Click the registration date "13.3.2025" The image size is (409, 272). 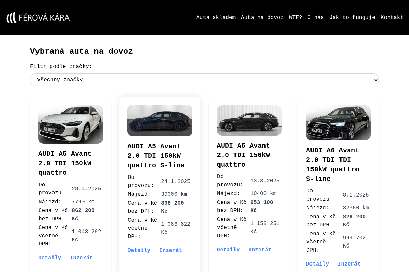(x=265, y=181)
